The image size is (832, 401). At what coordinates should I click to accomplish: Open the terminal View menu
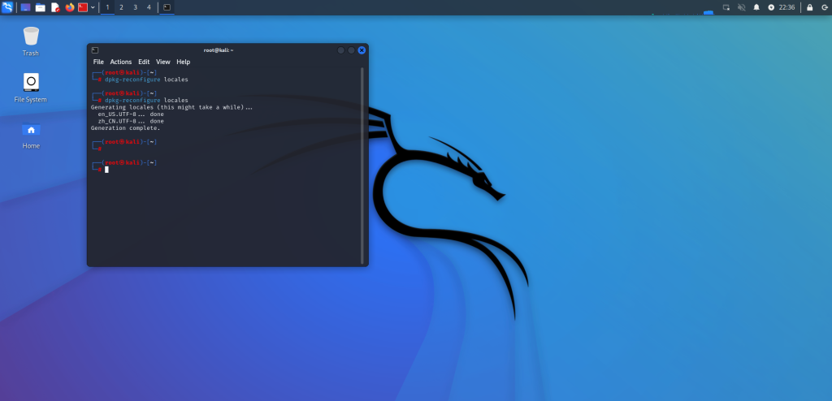[162, 62]
